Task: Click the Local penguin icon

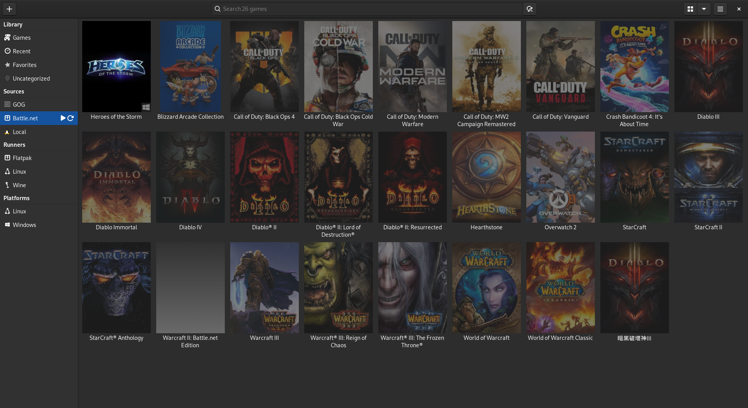Action: point(7,132)
